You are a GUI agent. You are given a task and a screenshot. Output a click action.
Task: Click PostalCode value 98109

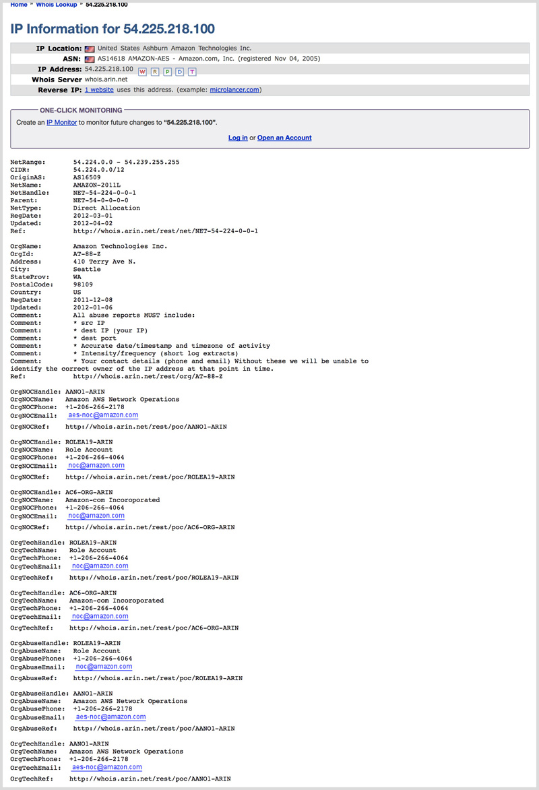click(x=83, y=284)
